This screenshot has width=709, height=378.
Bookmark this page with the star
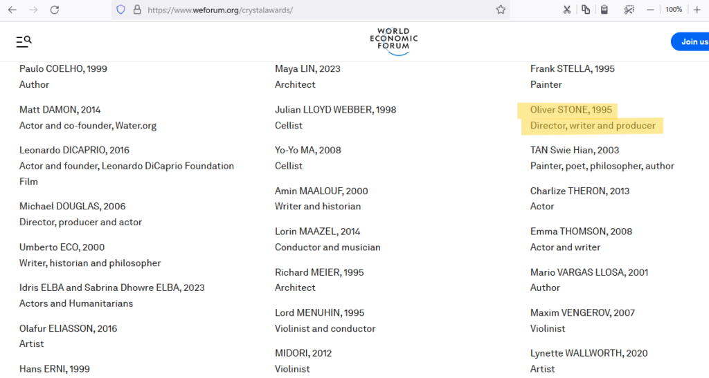pos(500,10)
